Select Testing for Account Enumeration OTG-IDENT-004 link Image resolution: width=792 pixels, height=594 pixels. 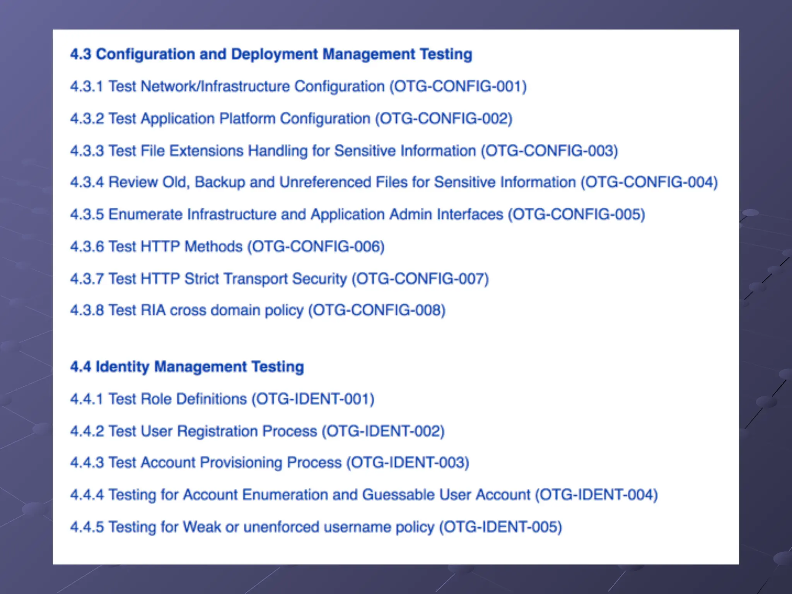pyautogui.click(x=364, y=495)
